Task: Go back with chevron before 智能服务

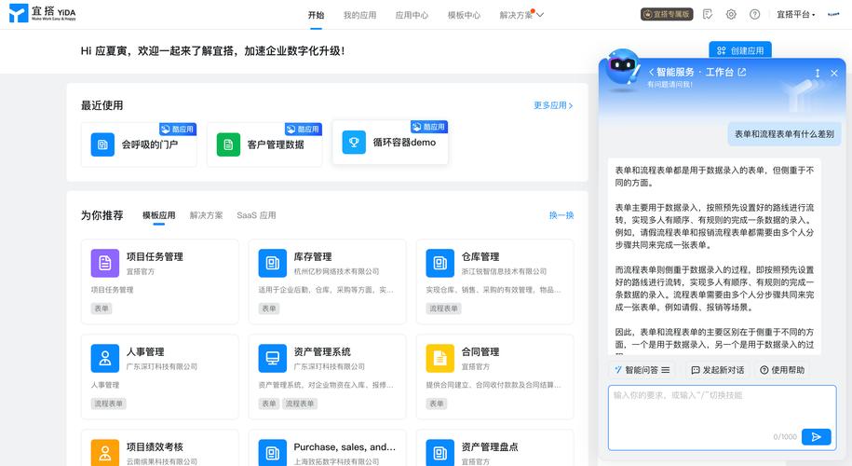Action: (x=651, y=72)
